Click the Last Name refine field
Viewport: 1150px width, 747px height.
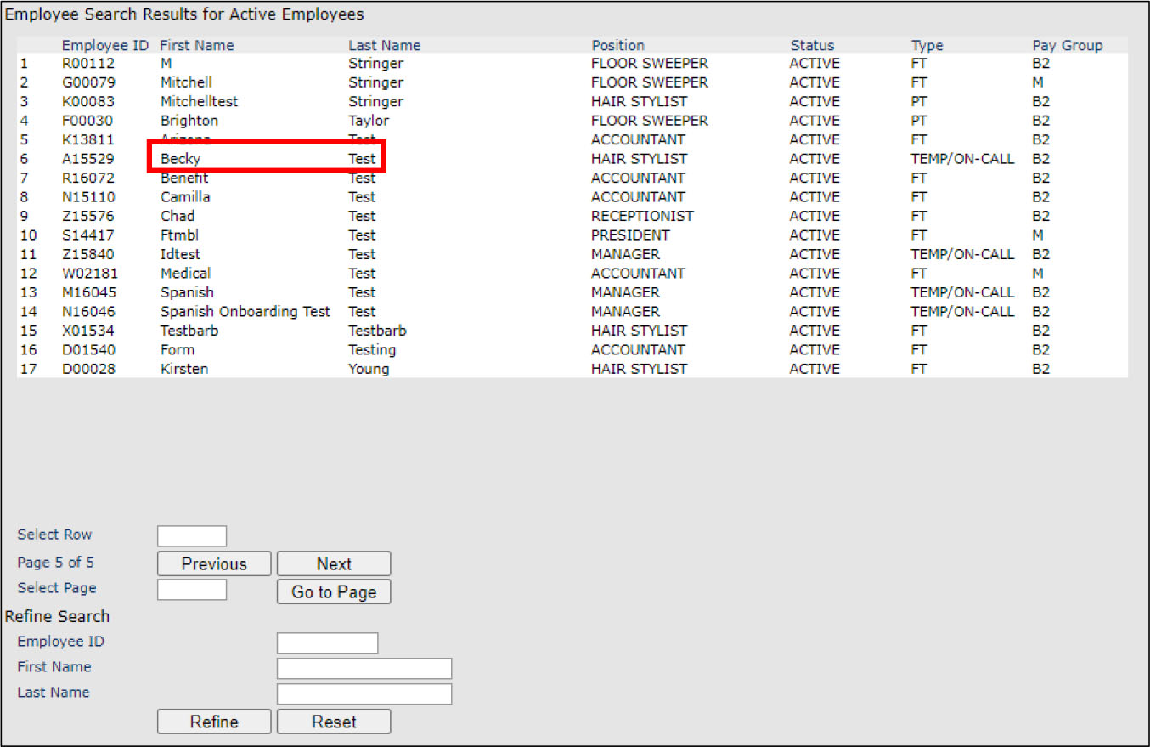[364, 694]
